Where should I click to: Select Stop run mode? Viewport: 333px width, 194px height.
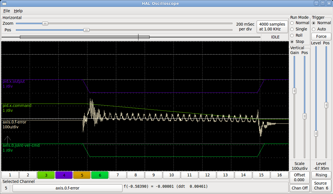pyautogui.click(x=297, y=42)
